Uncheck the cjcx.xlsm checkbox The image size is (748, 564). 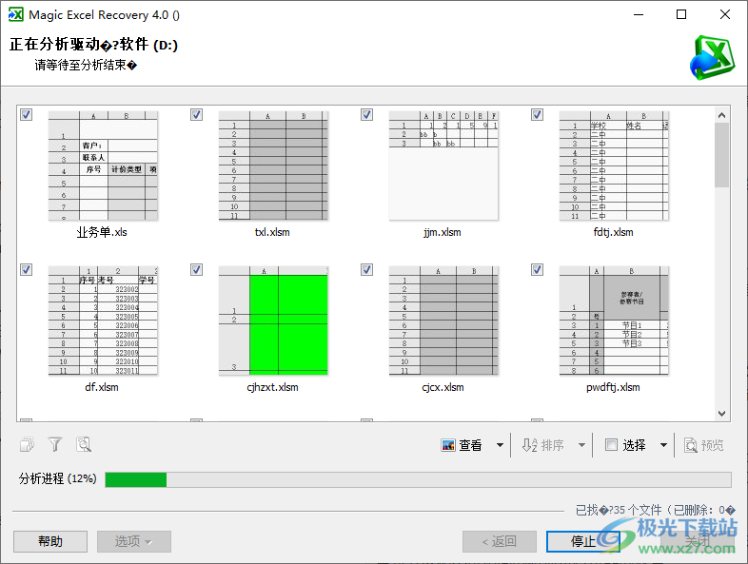366,269
